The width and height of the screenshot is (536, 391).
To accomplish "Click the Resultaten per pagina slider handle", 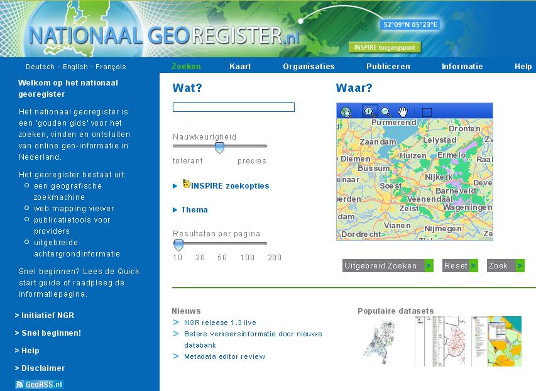I will [x=178, y=245].
